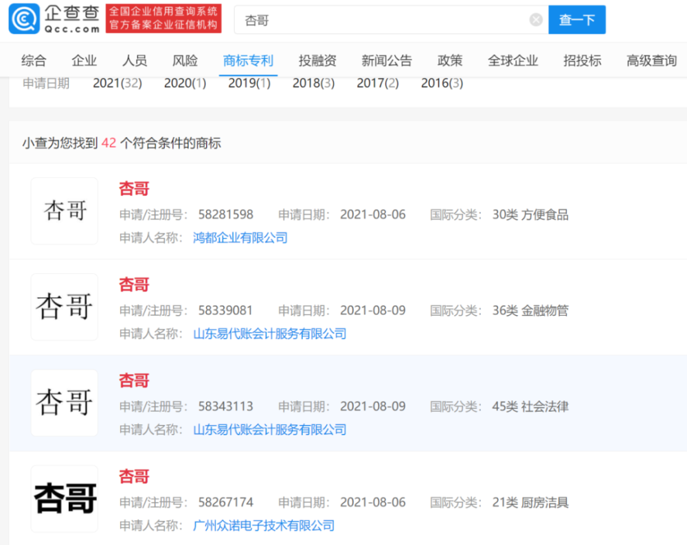Open applicant 鸿都企业有限公司 link
Screen dimensions: 687x545
(x=240, y=237)
